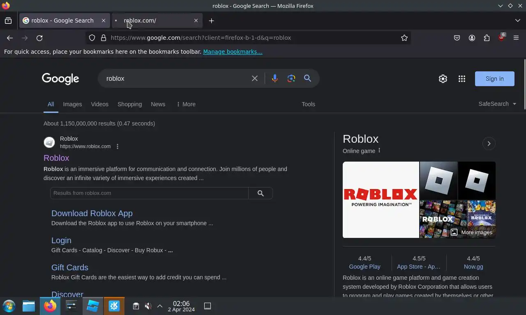This screenshot has height=315, width=526.
Task: Open the clipboard tray icon
Action: [136, 306]
